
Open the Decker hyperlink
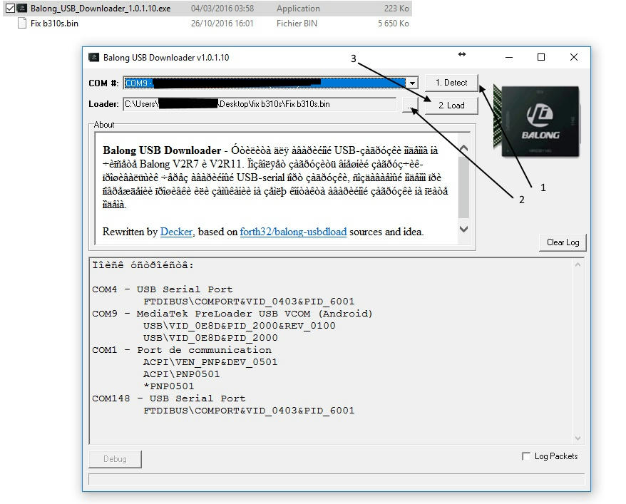click(176, 232)
